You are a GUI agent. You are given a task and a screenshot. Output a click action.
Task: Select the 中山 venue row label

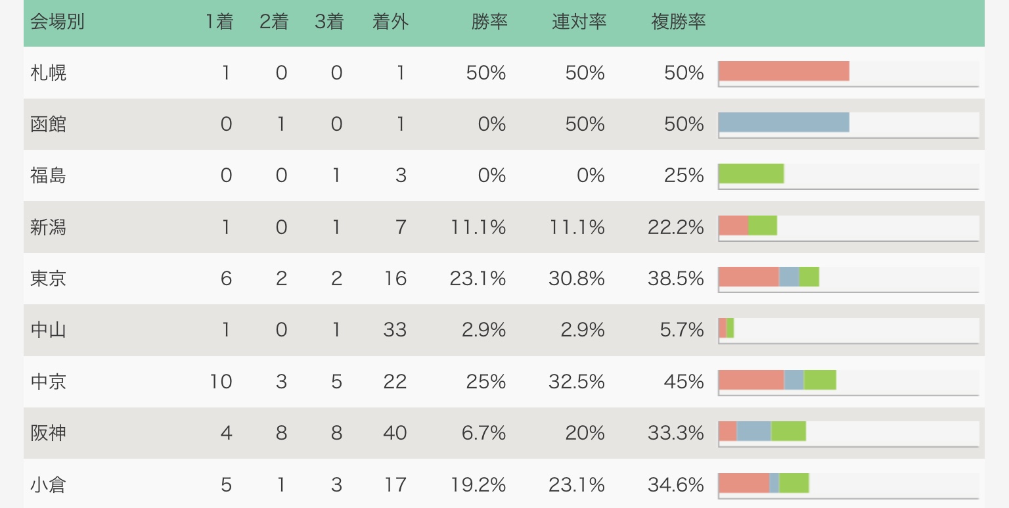pyautogui.click(x=49, y=330)
